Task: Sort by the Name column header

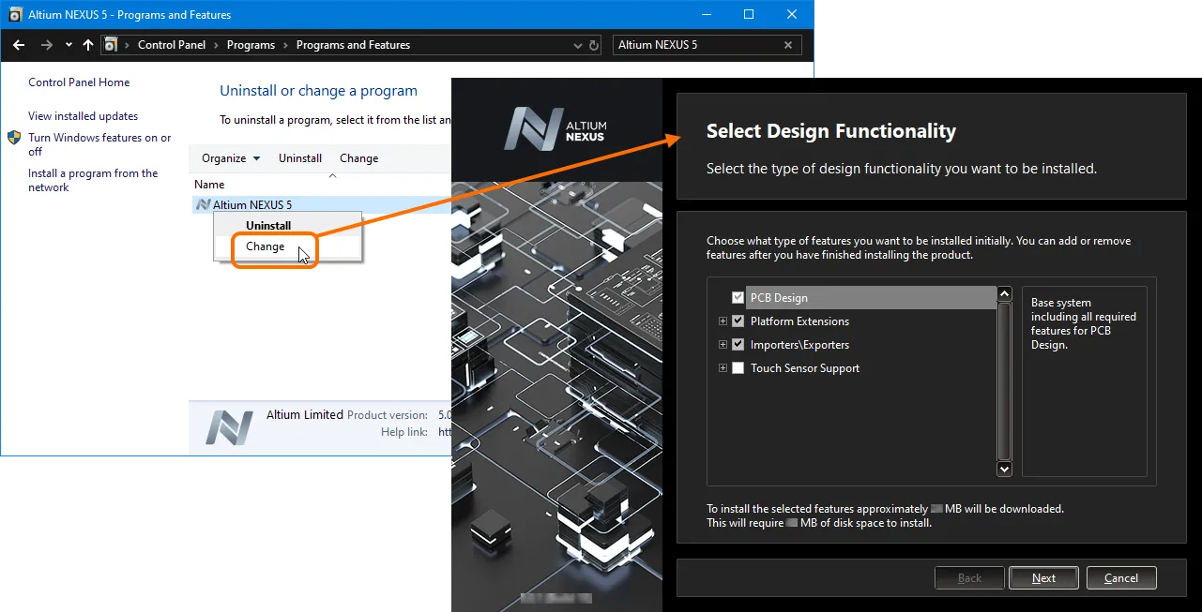Action: (x=209, y=185)
